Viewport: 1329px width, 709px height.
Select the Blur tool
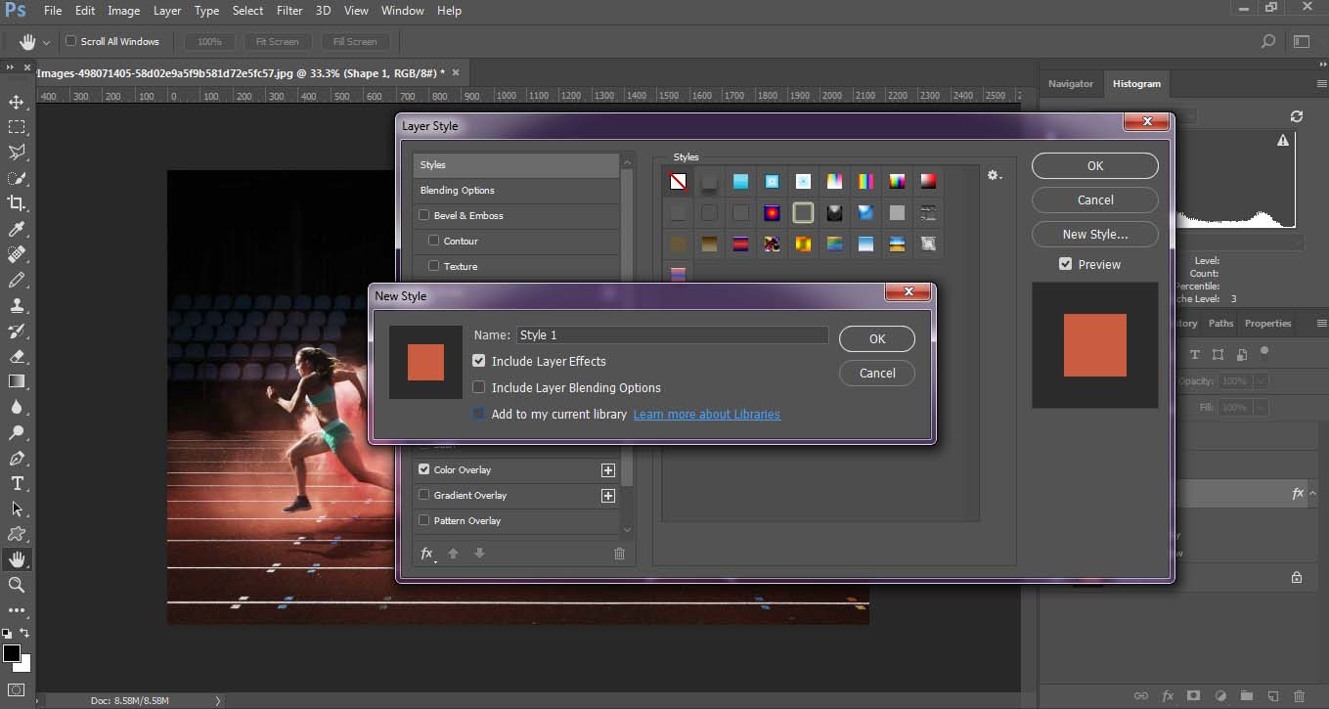17,407
